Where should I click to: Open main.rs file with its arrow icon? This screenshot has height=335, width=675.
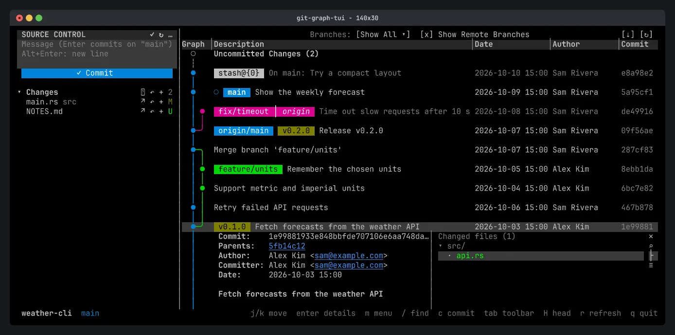(142, 102)
